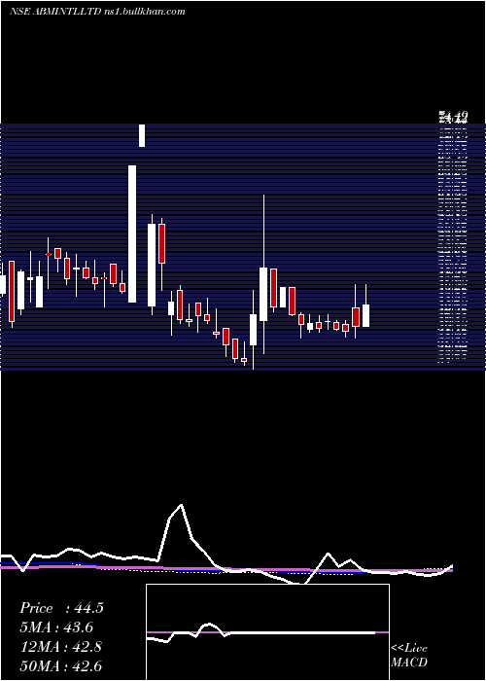The width and height of the screenshot is (486, 681).
Task: Click the 'Price : 44.5' readout
Action: click(x=61, y=608)
